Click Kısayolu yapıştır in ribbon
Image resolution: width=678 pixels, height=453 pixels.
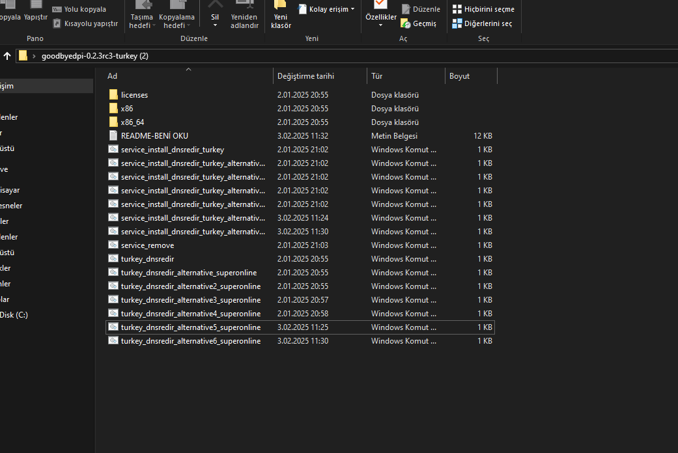[85, 23]
